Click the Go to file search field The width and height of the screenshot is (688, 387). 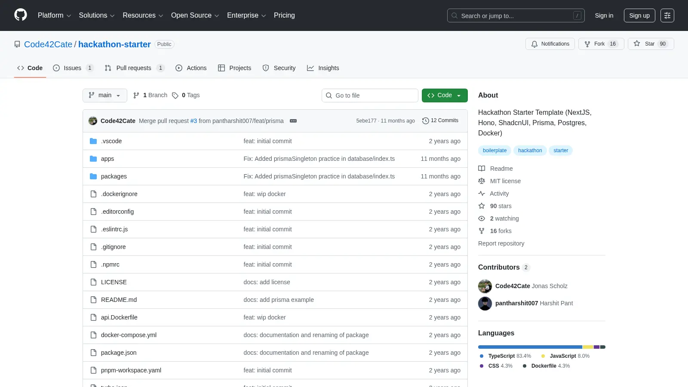coord(370,95)
